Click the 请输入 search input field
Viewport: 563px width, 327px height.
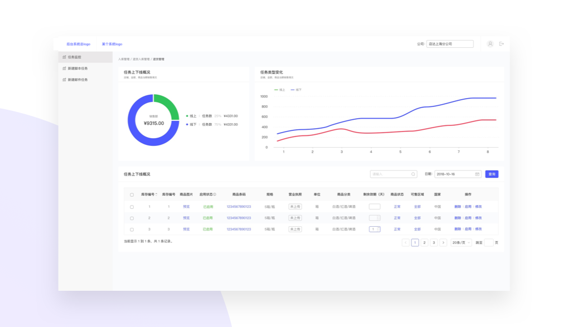394,174
